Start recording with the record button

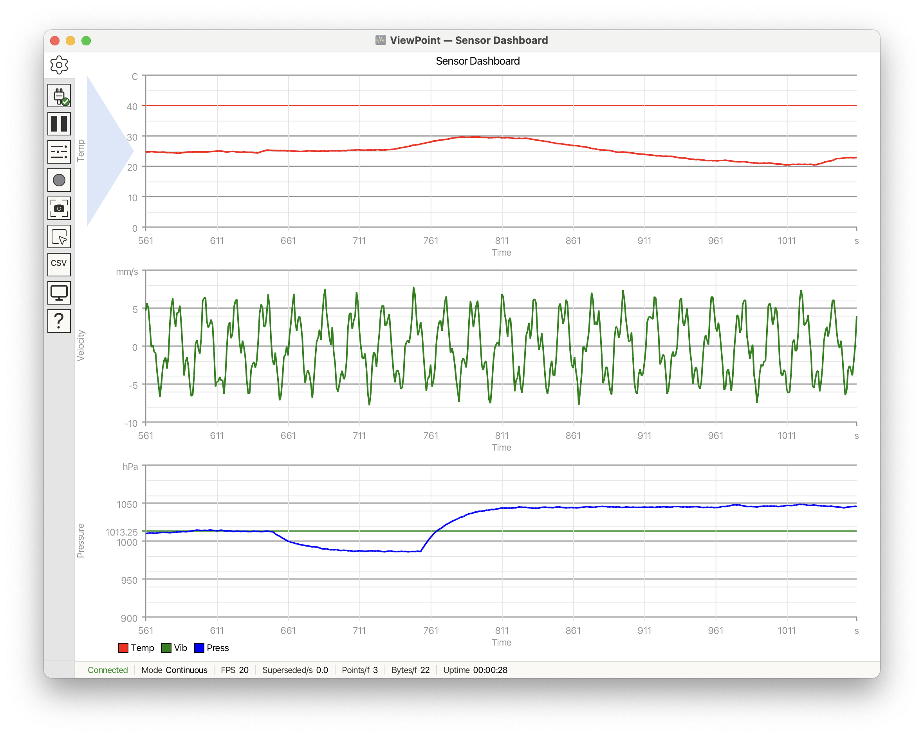coord(59,180)
